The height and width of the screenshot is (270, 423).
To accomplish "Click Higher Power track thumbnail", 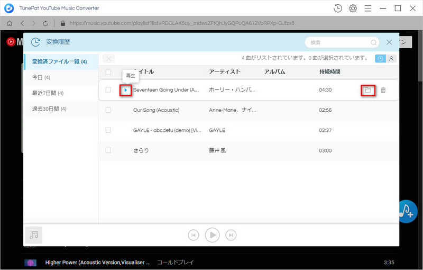I will [30, 263].
